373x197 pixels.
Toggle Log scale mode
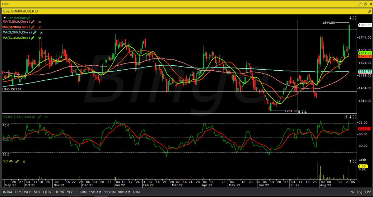359,192
